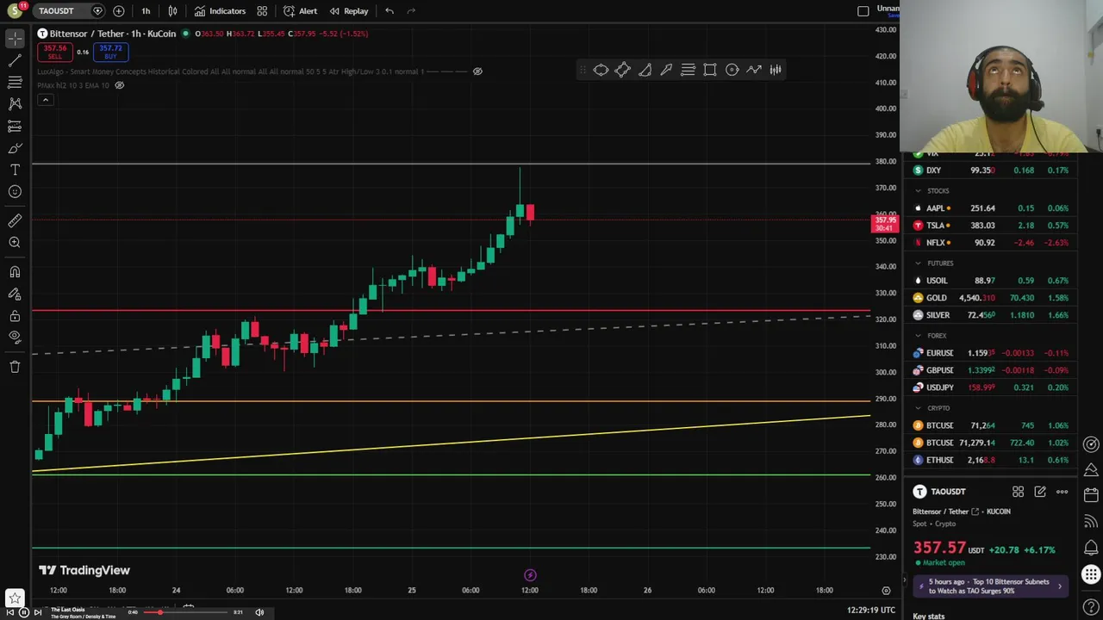Collapse the FUTURES watchlist section
The image size is (1103, 620).
tap(919, 263)
